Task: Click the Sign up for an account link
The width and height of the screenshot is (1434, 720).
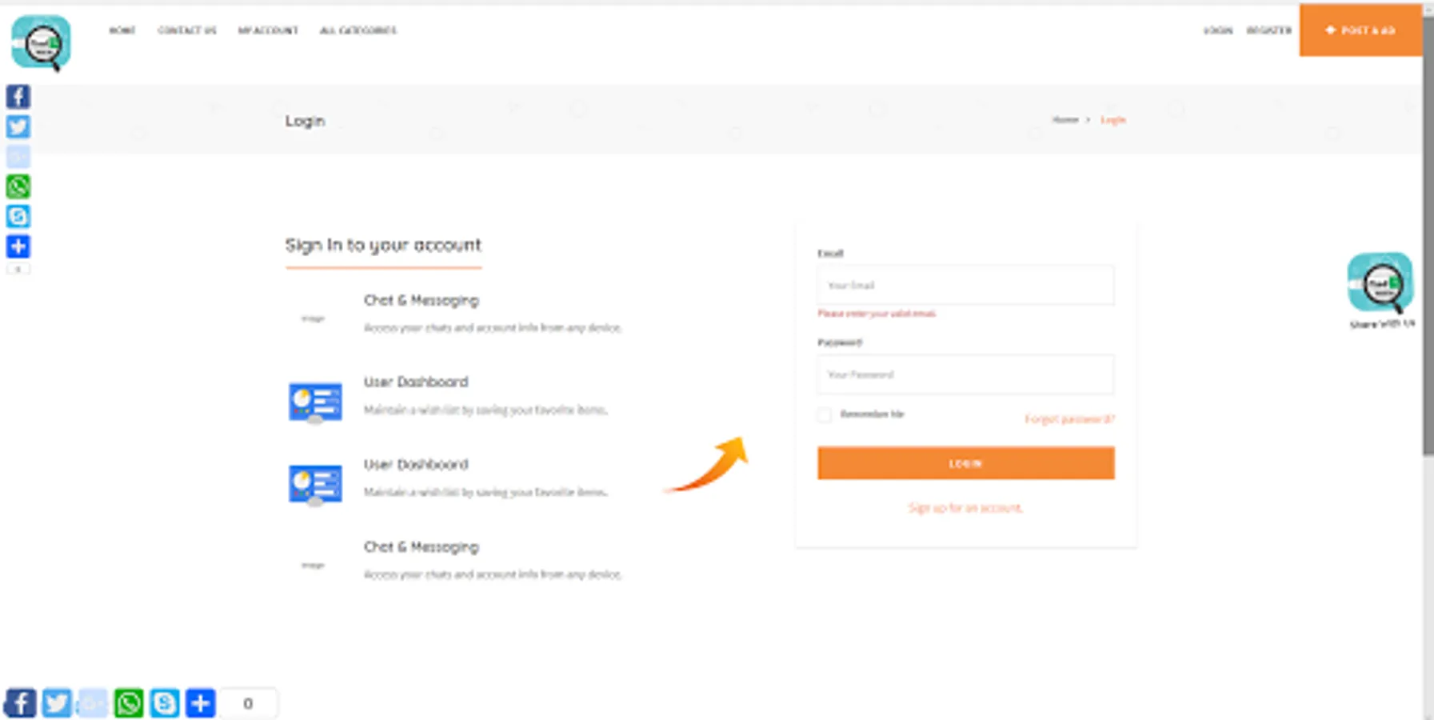Action: tap(965, 508)
